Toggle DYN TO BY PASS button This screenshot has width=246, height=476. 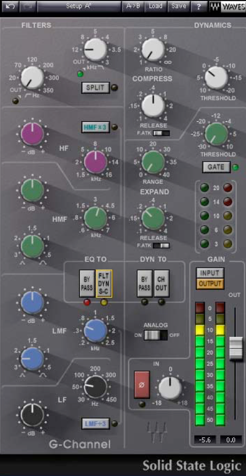(144, 283)
